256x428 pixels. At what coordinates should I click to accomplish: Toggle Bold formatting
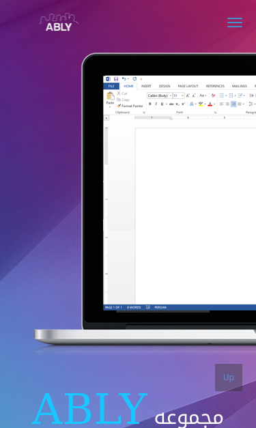(150, 104)
